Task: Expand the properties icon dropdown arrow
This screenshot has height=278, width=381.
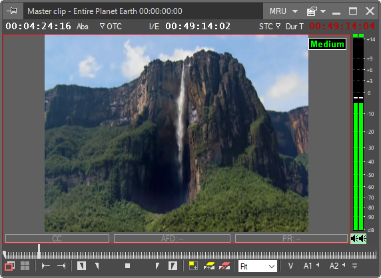Action: [323, 11]
